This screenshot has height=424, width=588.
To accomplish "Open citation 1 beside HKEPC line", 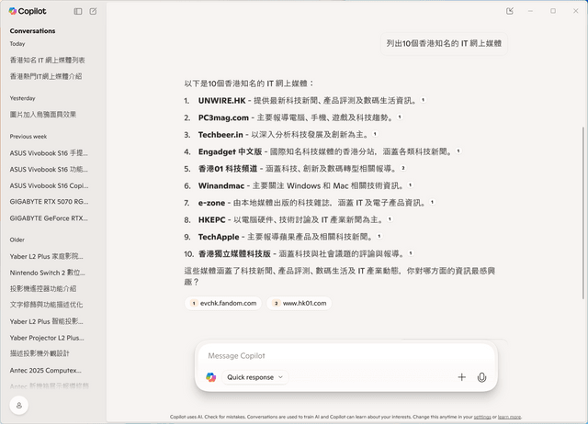I will pyautogui.click(x=390, y=219).
